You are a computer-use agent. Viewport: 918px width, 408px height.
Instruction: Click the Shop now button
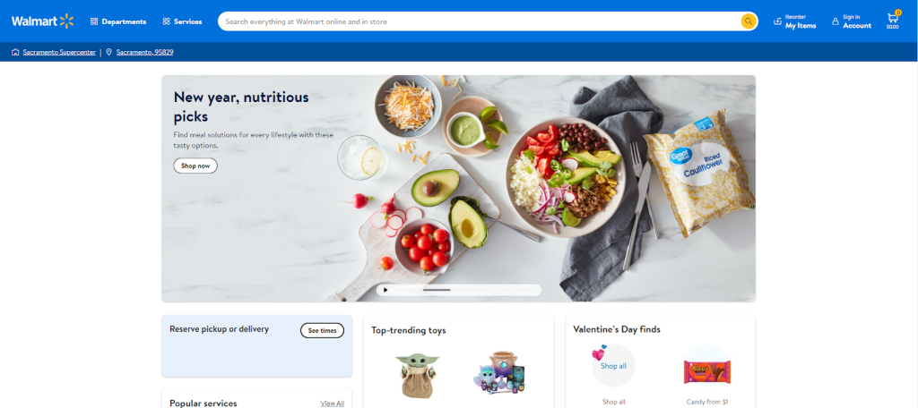click(195, 166)
